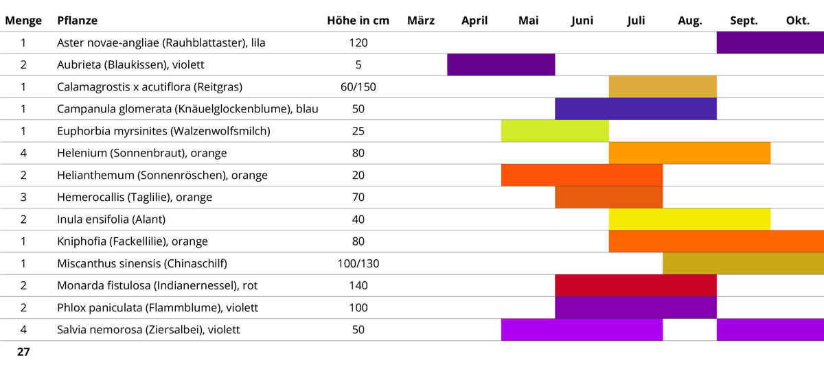Select the Aubrieta violet April–May bar
Image resolution: width=824 pixels, height=371 pixels.
tap(501, 64)
